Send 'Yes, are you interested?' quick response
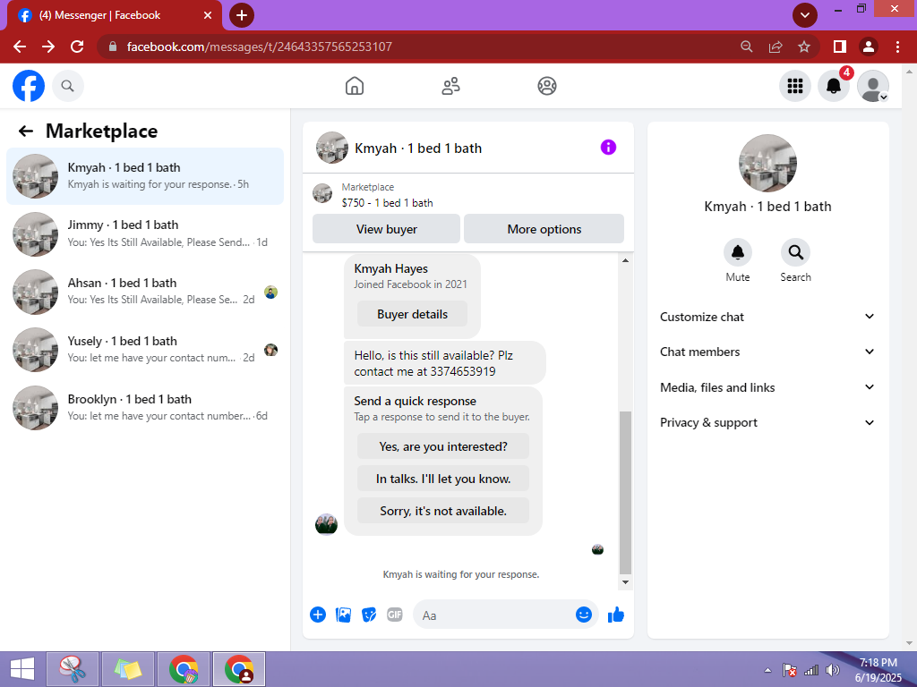Image resolution: width=917 pixels, height=687 pixels. click(443, 446)
